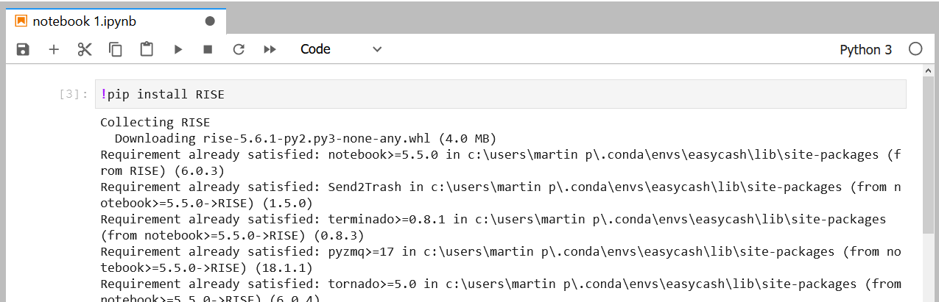The width and height of the screenshot is (939, 302).
Task: Click the 'Collecting RISE' output text
Action: click(155, 123)
